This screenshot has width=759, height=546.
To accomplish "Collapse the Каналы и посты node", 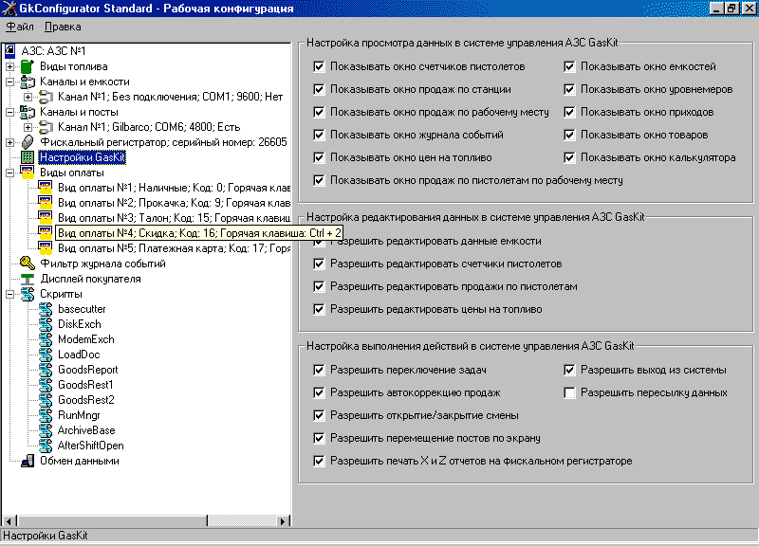I will (9, 112).
